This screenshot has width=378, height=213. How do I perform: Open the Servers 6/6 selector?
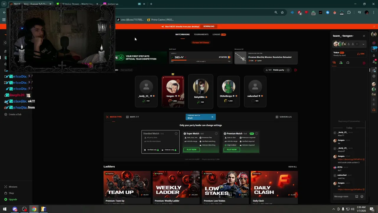283,117
